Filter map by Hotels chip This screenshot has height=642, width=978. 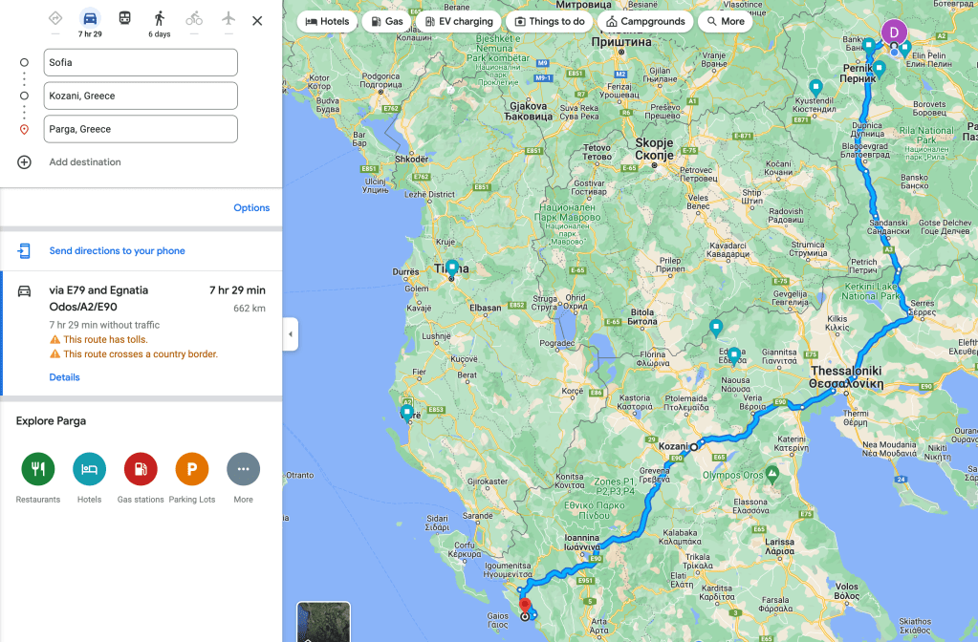pyautogui.click(x=327, y=21)
